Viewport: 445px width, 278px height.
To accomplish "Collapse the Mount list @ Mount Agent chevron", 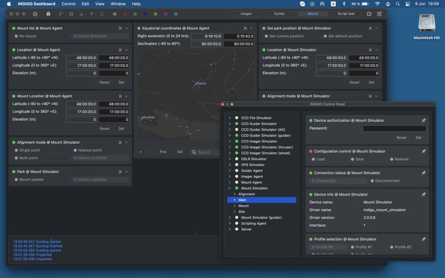I will tap(126, 28).
